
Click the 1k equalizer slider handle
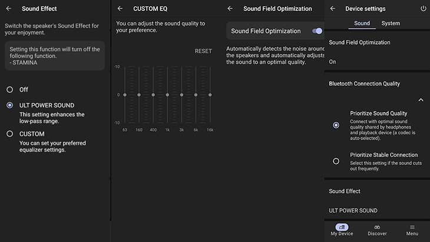[x=167, y=95]
